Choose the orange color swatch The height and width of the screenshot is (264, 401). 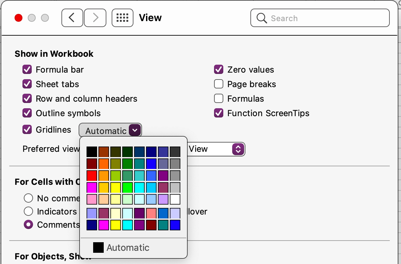[104, 164]
